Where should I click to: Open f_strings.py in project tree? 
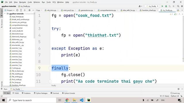16,68
